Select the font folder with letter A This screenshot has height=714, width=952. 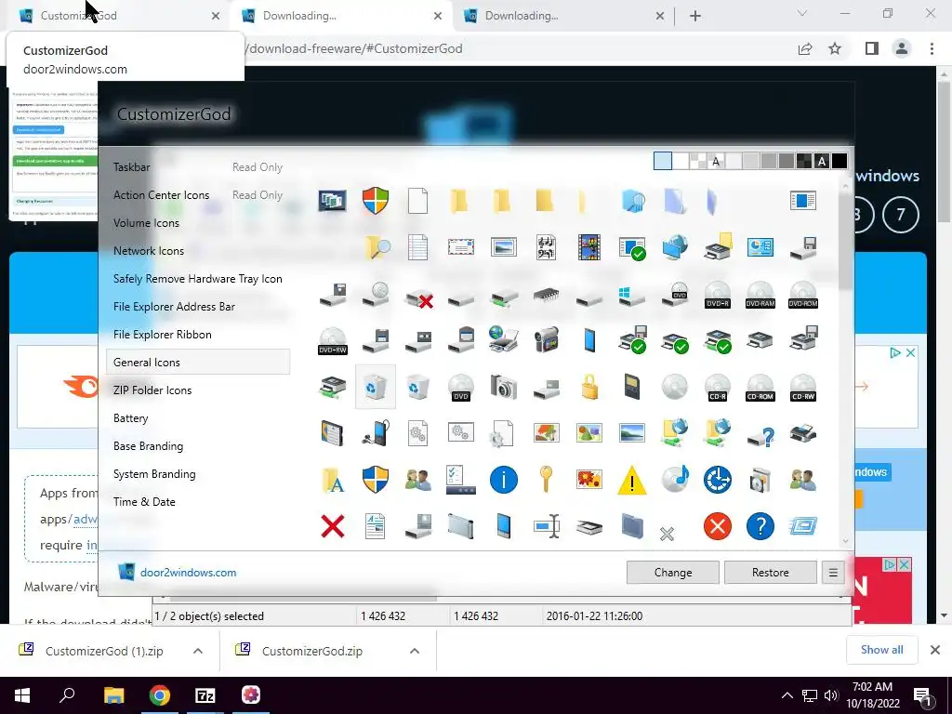[333, 480]
